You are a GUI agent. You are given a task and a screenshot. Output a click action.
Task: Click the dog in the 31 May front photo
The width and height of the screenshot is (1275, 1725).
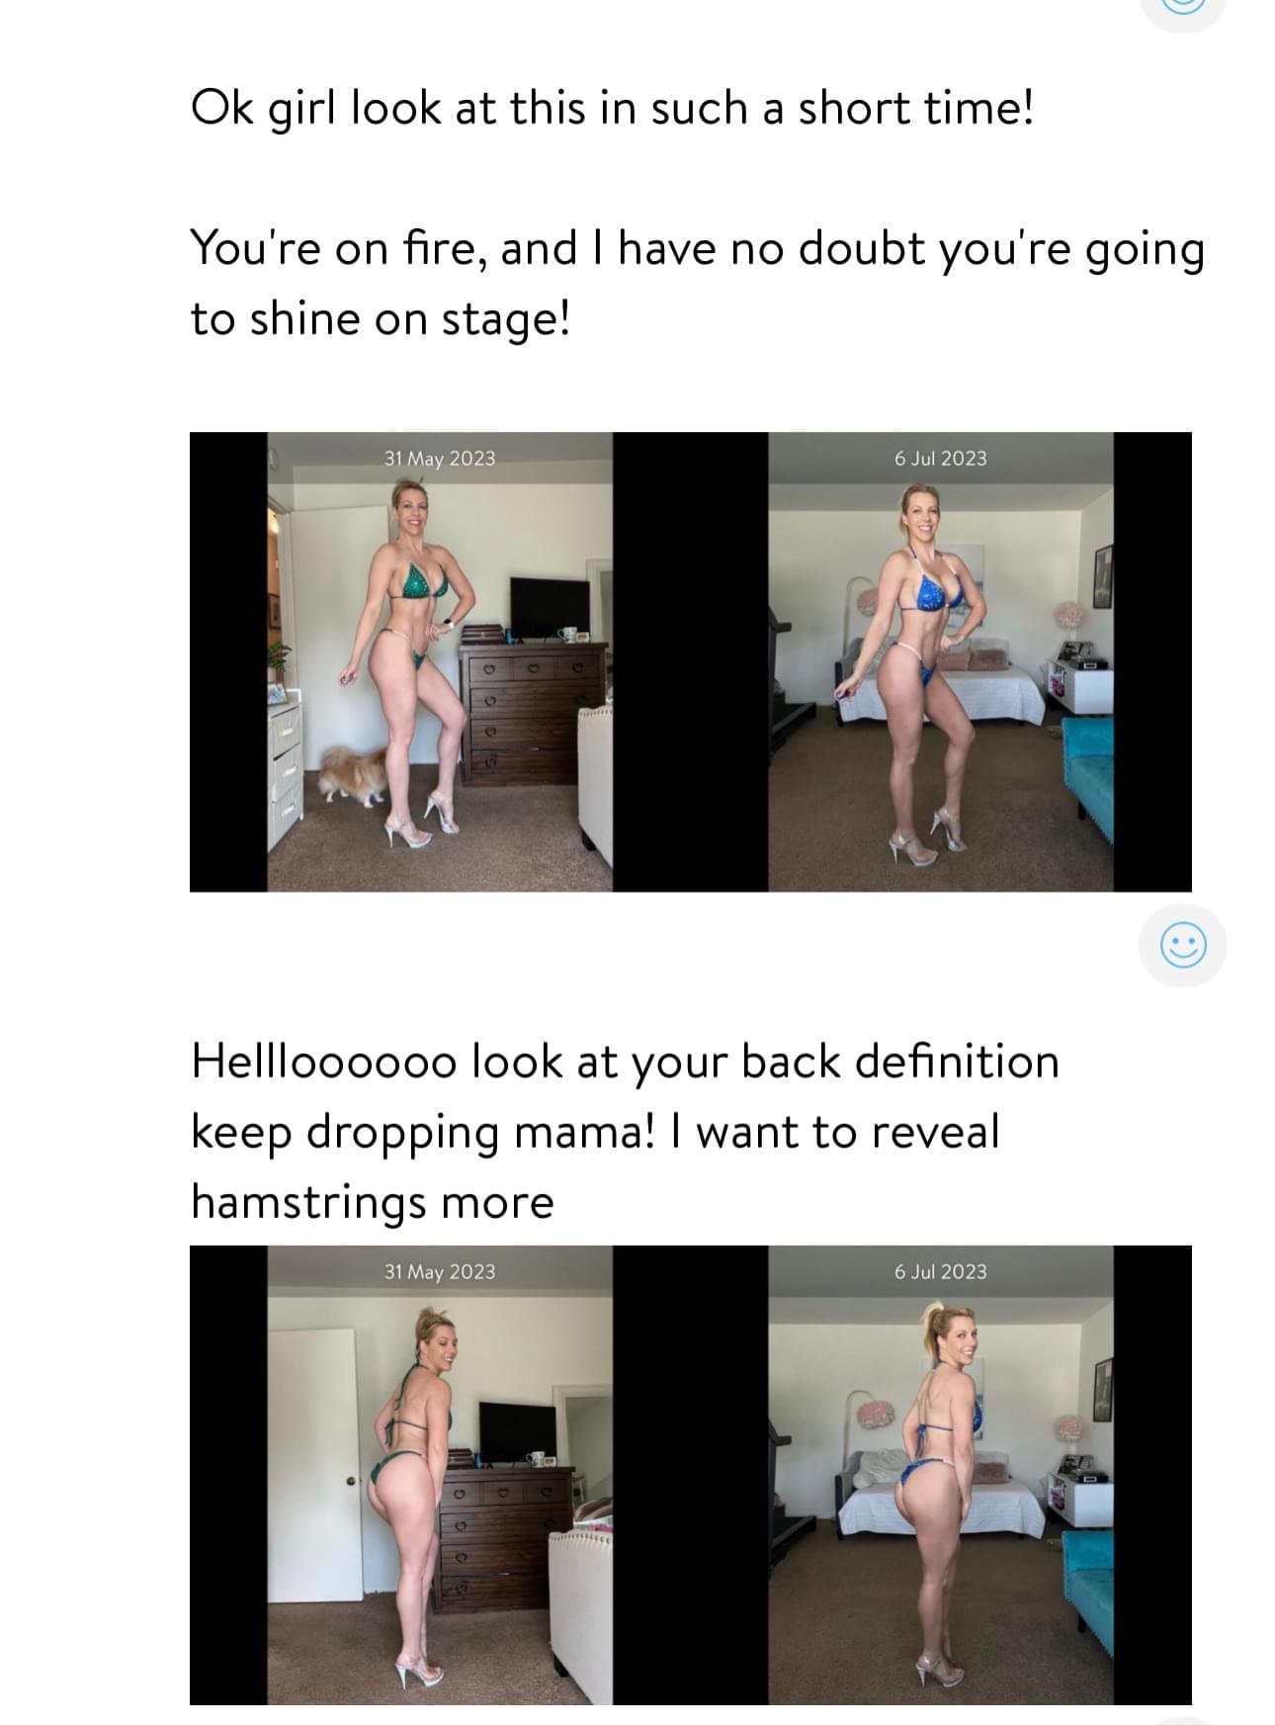[348, 773]
